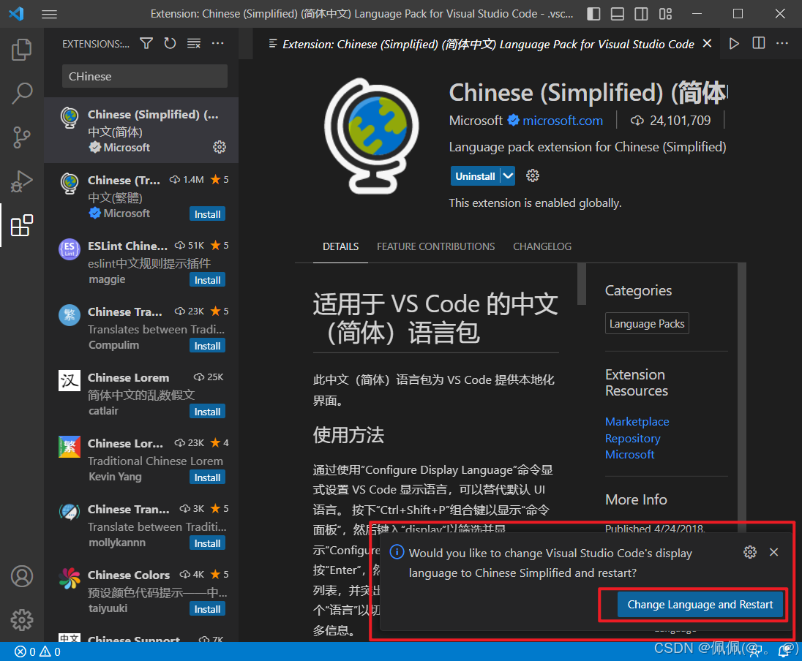The image size is (802, 661).
Task: Open the Manage gear in activity bar
Action: tap(21, 619)
